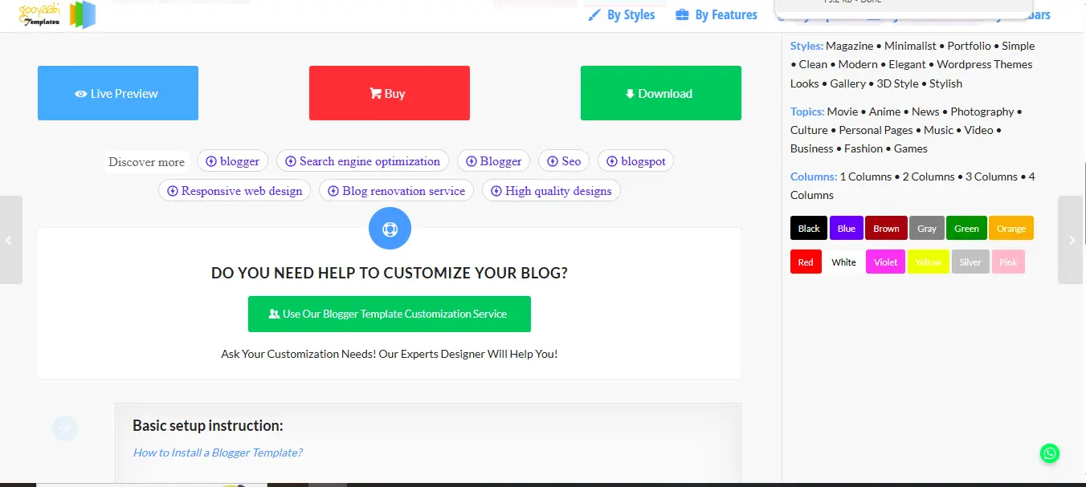Select the Blue color swatch

(847, 229)
